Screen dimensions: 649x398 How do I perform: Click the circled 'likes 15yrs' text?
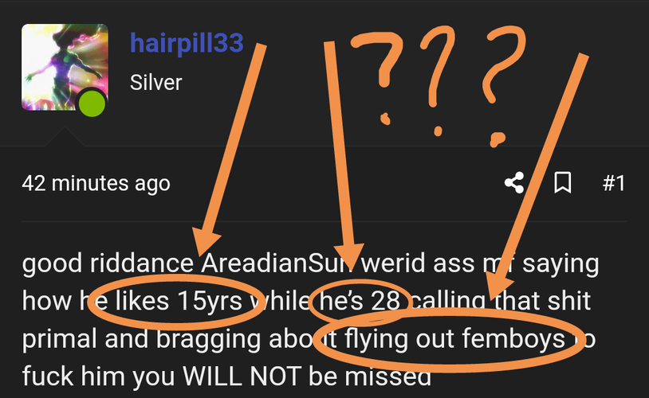pos(179,300)
